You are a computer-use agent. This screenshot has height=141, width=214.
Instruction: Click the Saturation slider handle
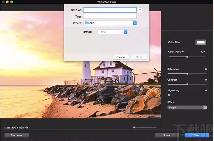coord(187,74)
